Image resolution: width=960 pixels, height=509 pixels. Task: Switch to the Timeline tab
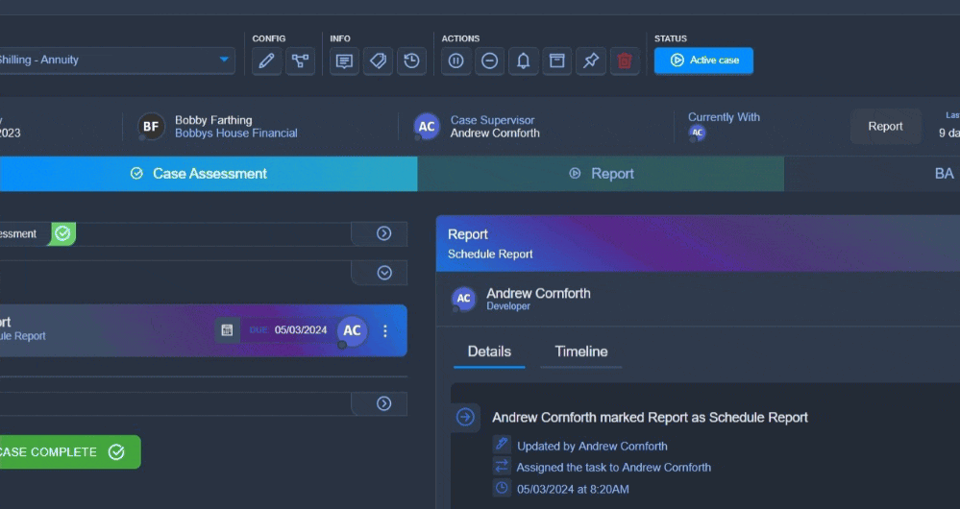(x=580, y=351)
